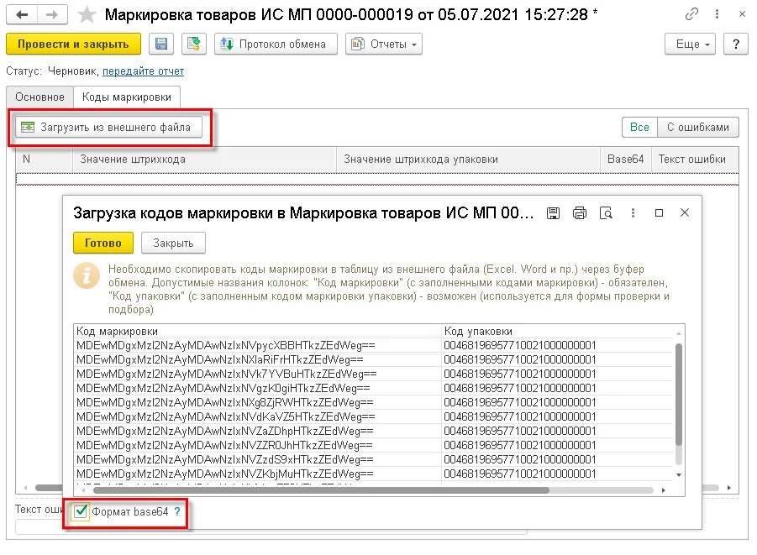Open the Еще dropdown menu
Viewport: 757px width, 555px height.
tap(688, 44)
